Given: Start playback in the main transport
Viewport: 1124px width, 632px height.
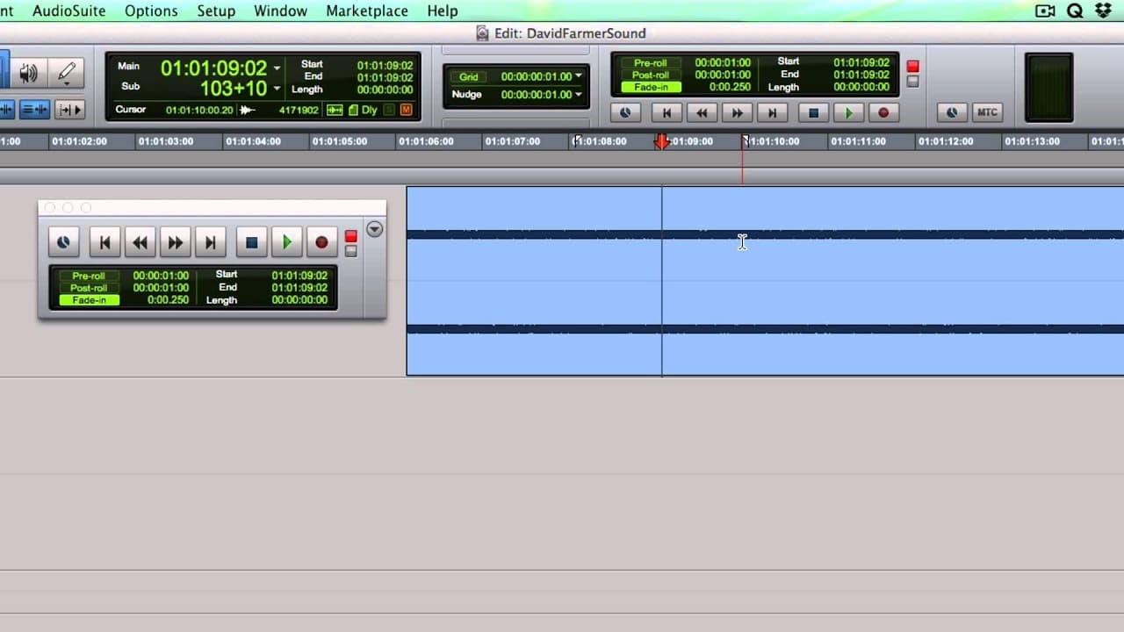Looking at the screenshot, I should 848,112.
